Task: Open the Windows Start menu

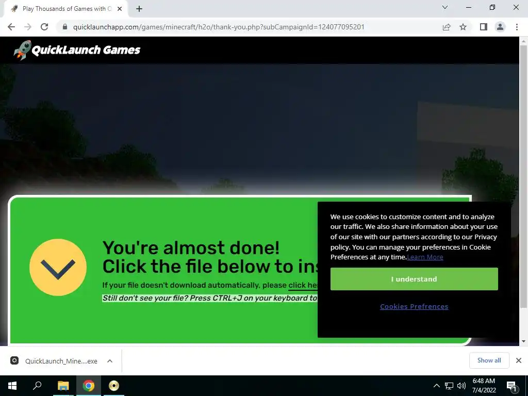Action: [x=12, y=386]
